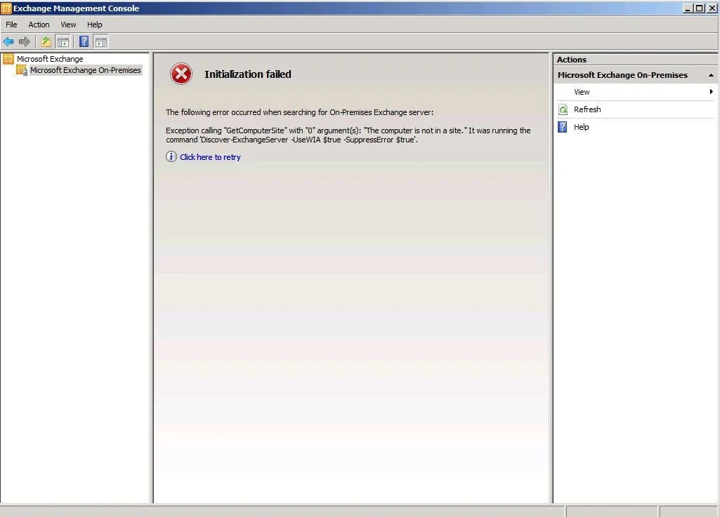This screenshot has width=720, height=517.
Task: Click Refresh label in Actions pane
Action: pos(587,109)
